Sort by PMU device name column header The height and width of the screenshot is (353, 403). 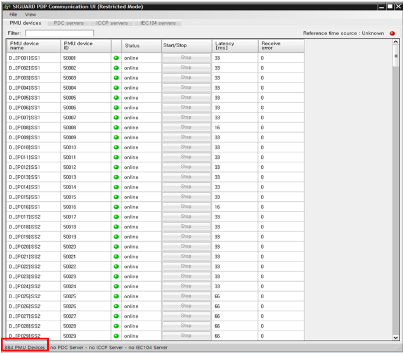pos(34,46)
